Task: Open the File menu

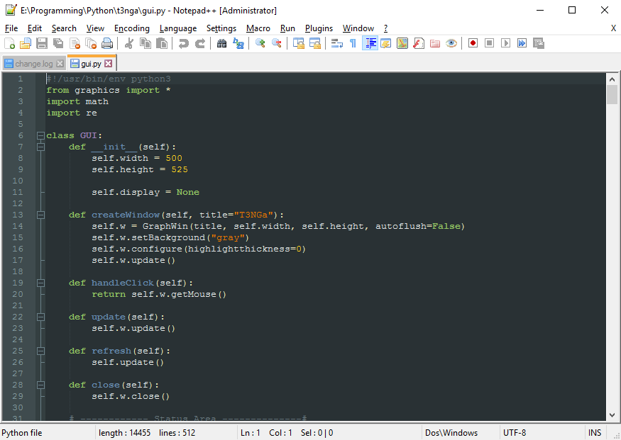Action: 11,28
